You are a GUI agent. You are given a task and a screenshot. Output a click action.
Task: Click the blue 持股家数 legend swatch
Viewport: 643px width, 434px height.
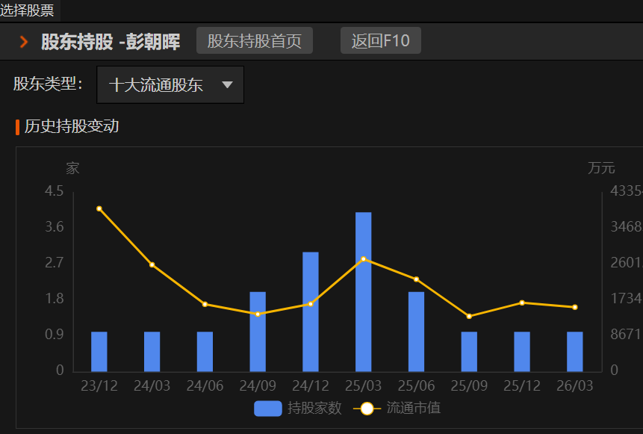point(268,409)
